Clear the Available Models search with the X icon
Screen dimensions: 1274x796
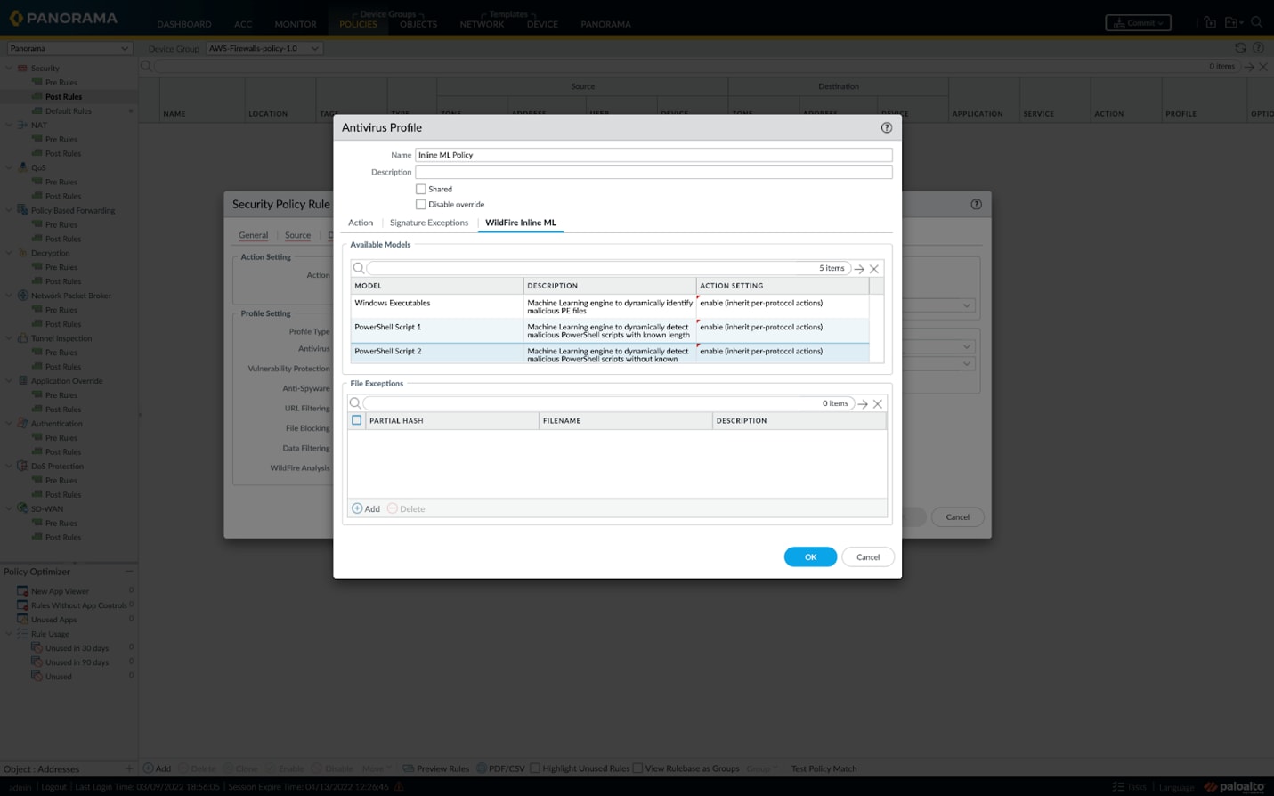click(x=874, y=268)
